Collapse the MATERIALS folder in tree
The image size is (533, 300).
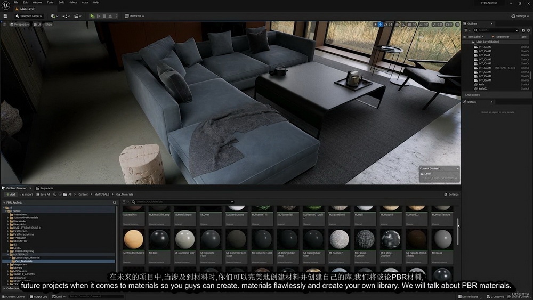[8, 255]
